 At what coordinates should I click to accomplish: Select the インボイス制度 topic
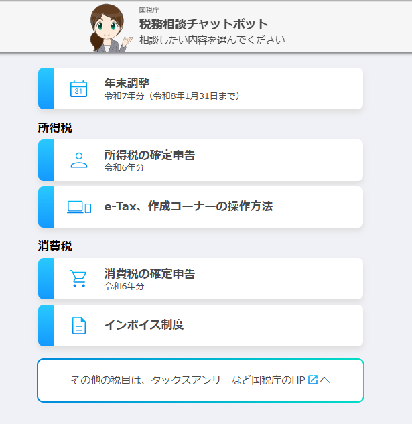143,326
